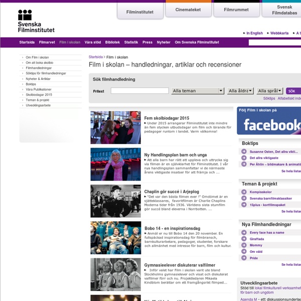The image size is (301, 301).
Task: Open the Chaplin gör succé i Arjeplog headline
Action: click(x=172, y=192)
